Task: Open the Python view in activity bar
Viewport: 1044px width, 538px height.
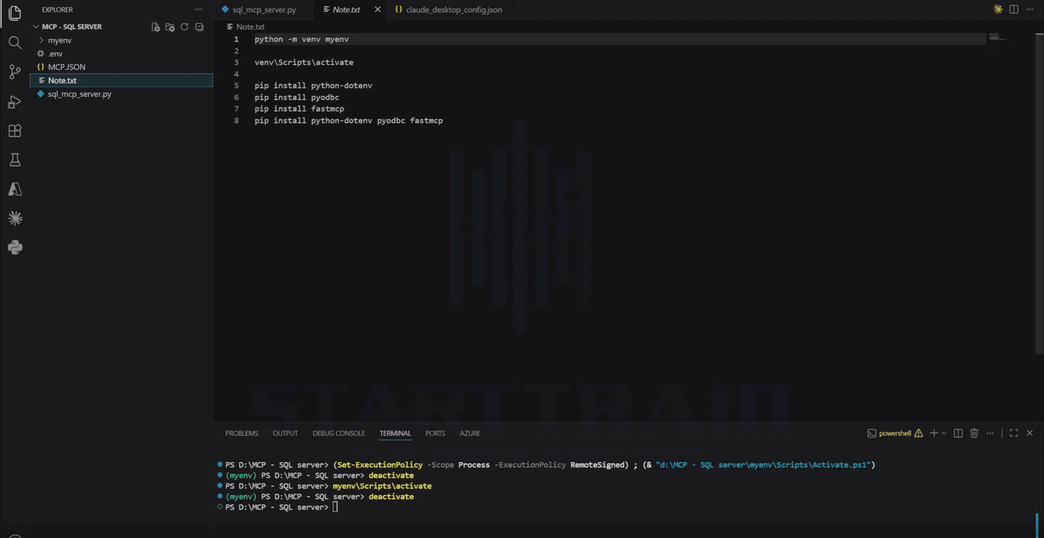Action: (15, 248)
